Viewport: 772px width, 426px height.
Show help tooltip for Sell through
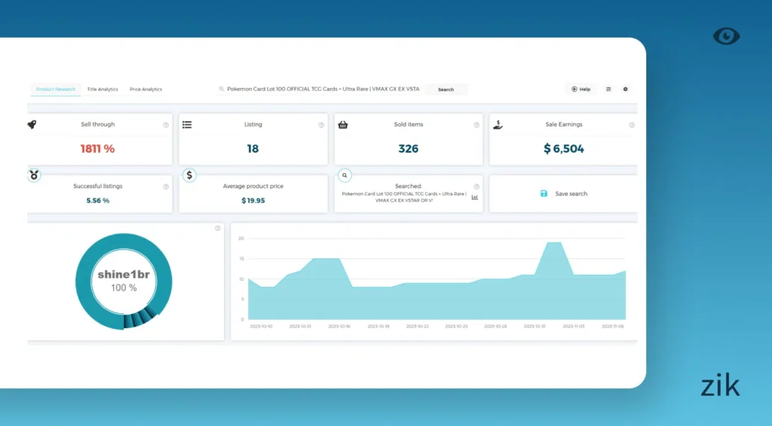point(166,125)
